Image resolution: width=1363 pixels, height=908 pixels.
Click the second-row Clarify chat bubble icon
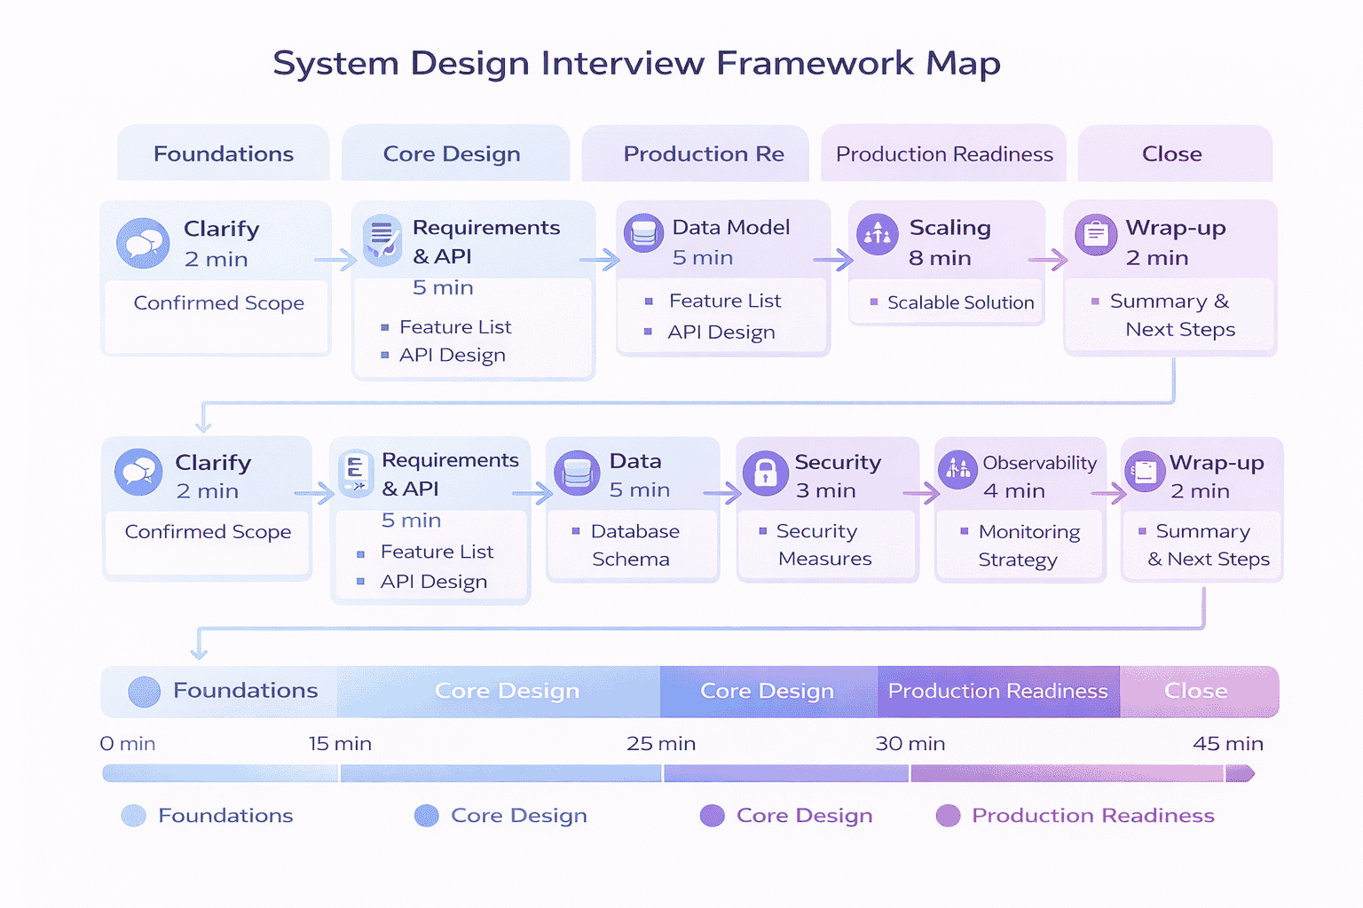138,472
